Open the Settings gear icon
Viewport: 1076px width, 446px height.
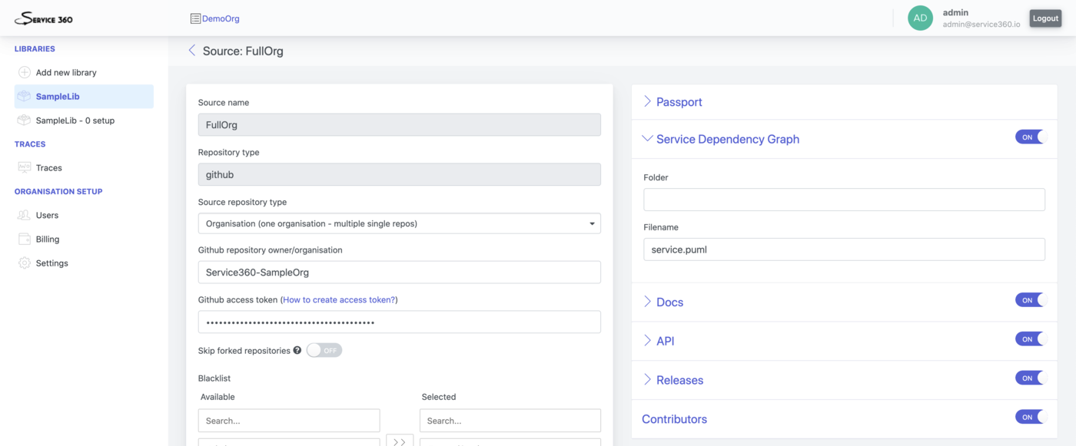pos(24,263)
